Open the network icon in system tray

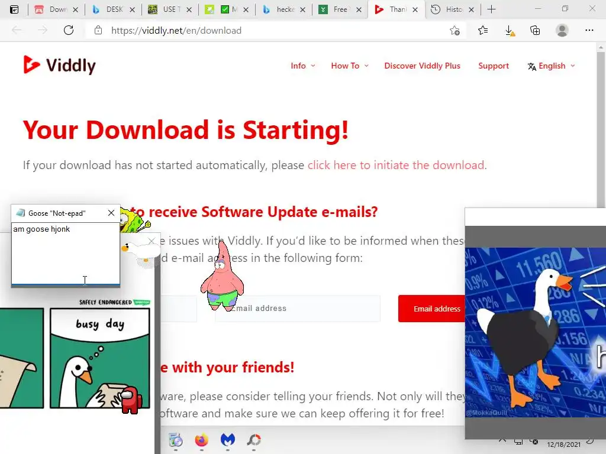[518, 442]
